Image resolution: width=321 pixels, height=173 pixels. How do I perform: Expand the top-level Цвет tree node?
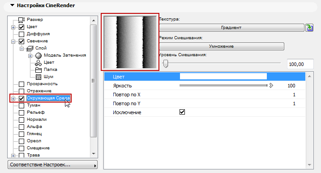tap(13, 27)
